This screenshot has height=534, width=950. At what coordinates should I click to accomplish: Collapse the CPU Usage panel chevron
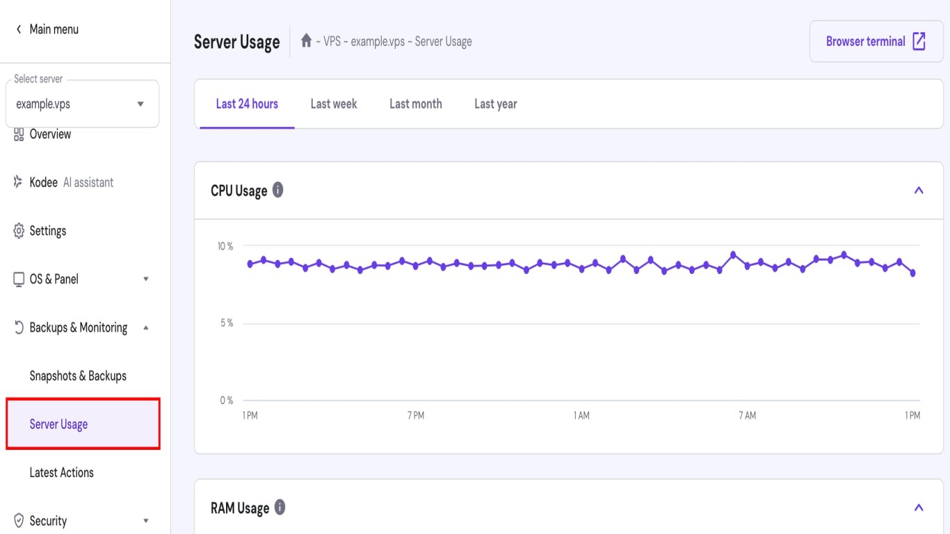(x=919, y=191)
